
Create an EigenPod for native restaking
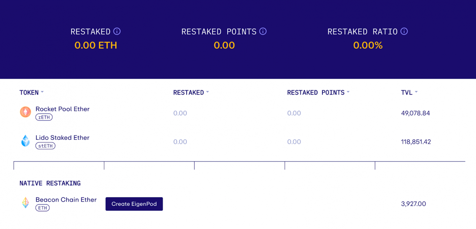pos(134,204)
